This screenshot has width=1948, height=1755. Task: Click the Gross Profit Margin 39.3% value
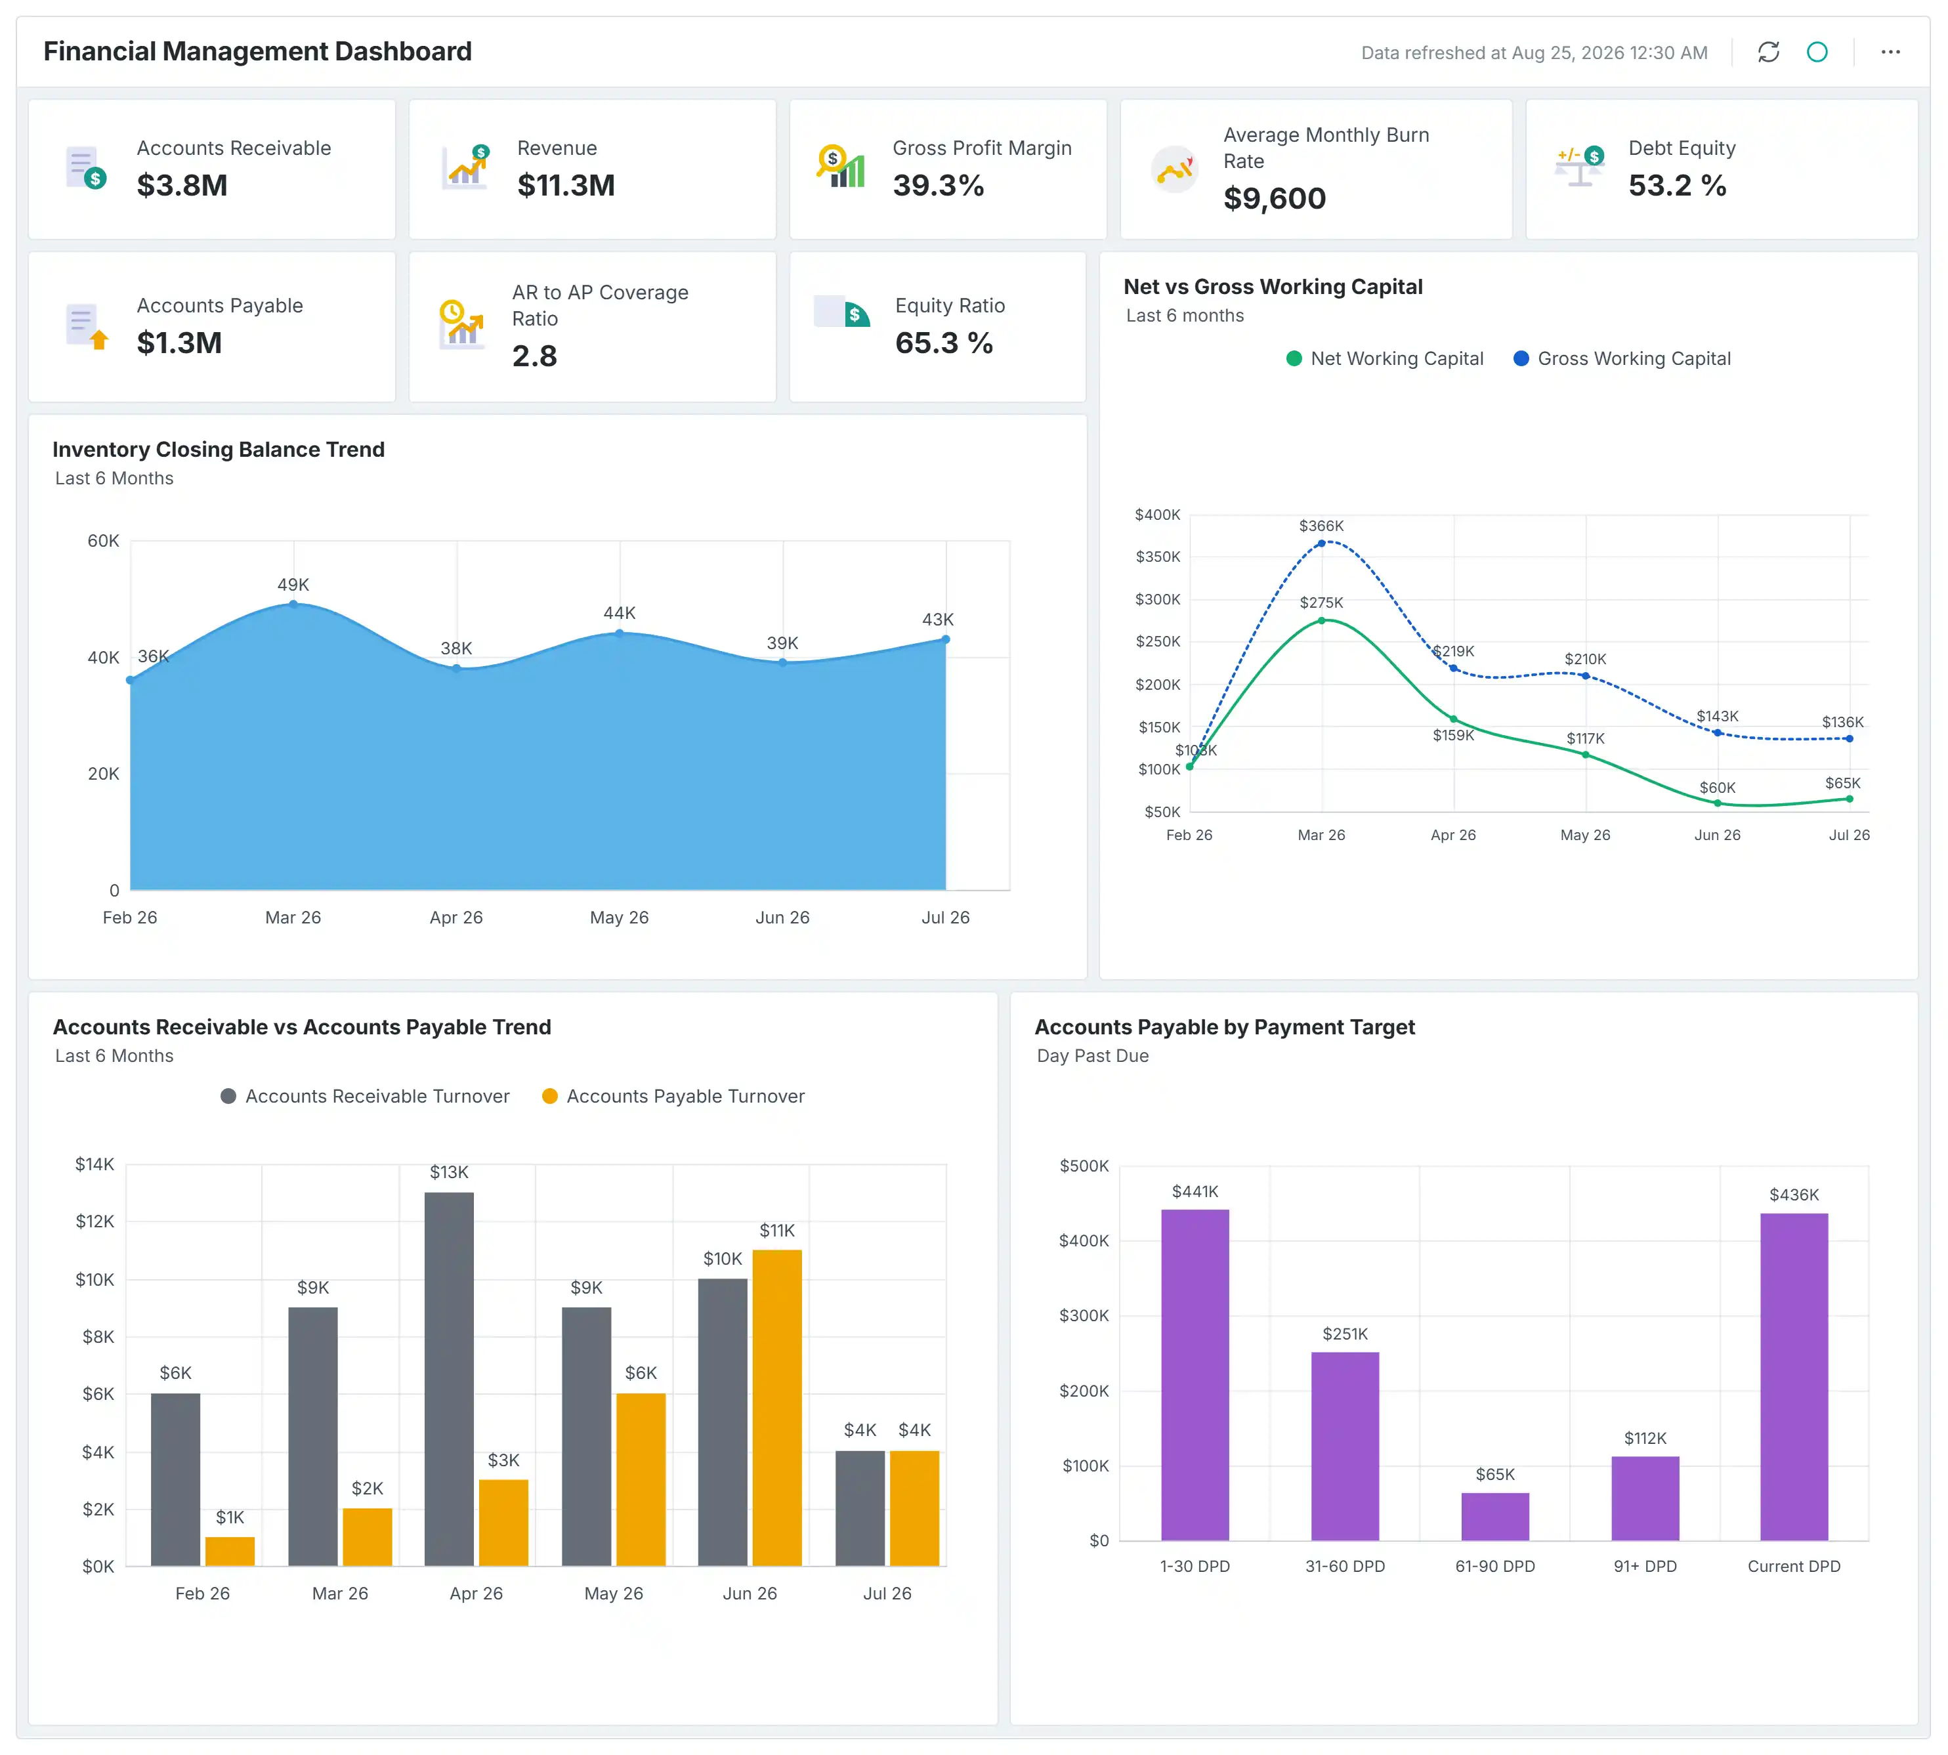pyautogui.click(x=939, y=185)
